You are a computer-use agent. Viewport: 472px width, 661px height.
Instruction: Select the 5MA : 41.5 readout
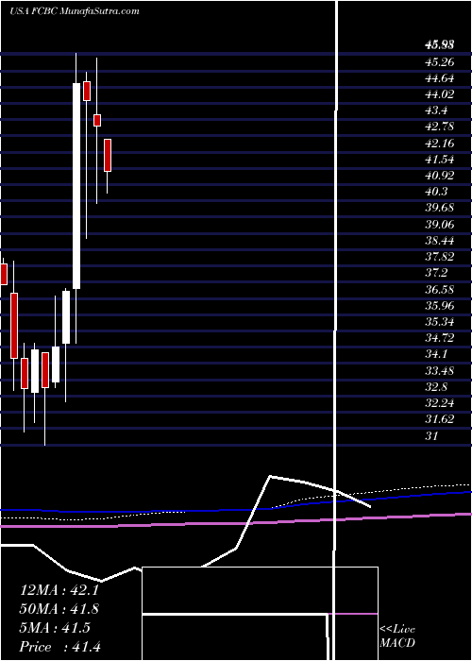click(x=55, y=628)
